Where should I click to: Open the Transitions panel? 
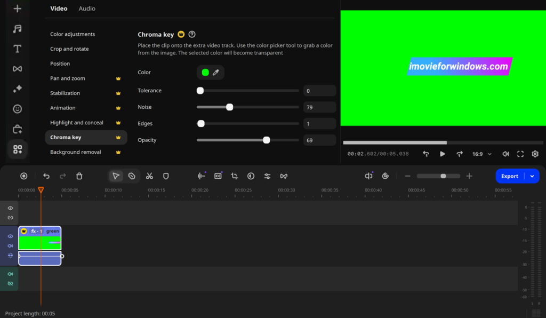[17, 68]
